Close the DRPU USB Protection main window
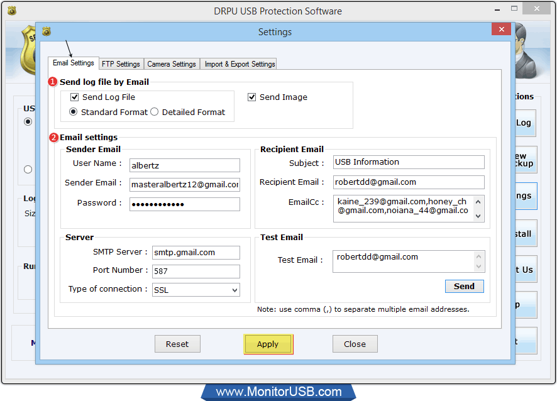Image resolution: width=557 pixels, height=401 pixels. (537, 9)
